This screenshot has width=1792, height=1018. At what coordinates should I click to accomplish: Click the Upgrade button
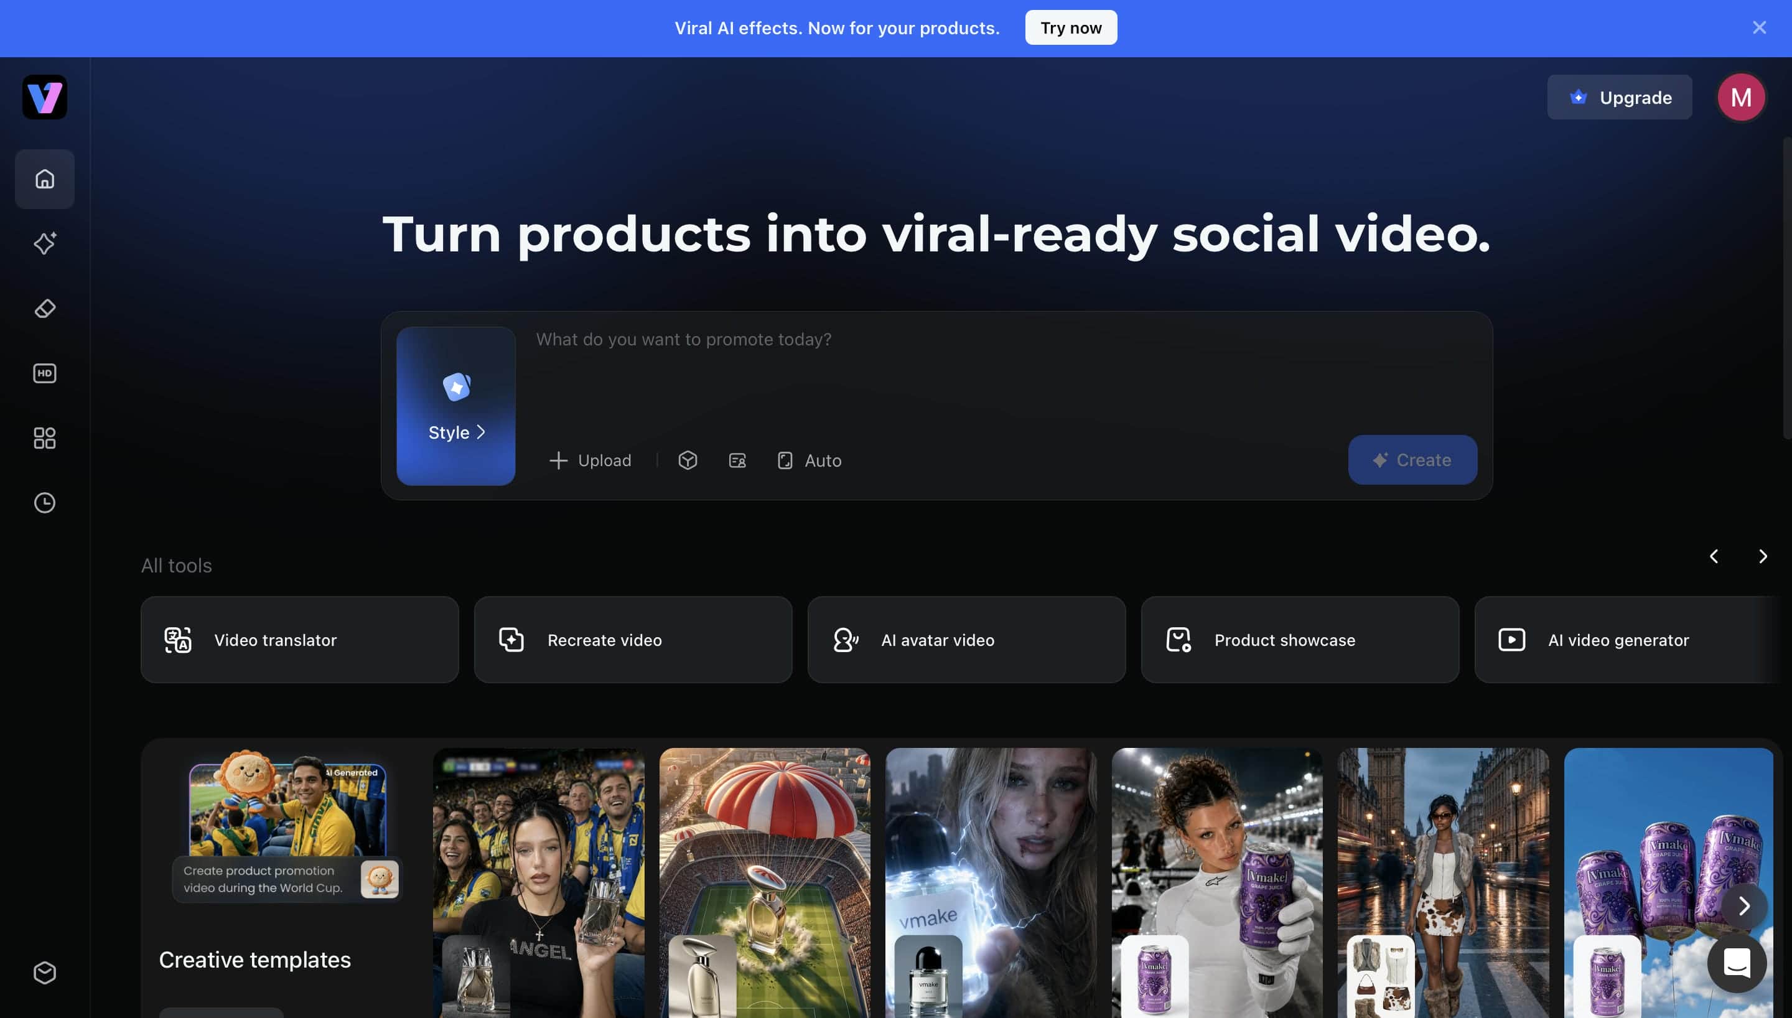pos(1620,97)
